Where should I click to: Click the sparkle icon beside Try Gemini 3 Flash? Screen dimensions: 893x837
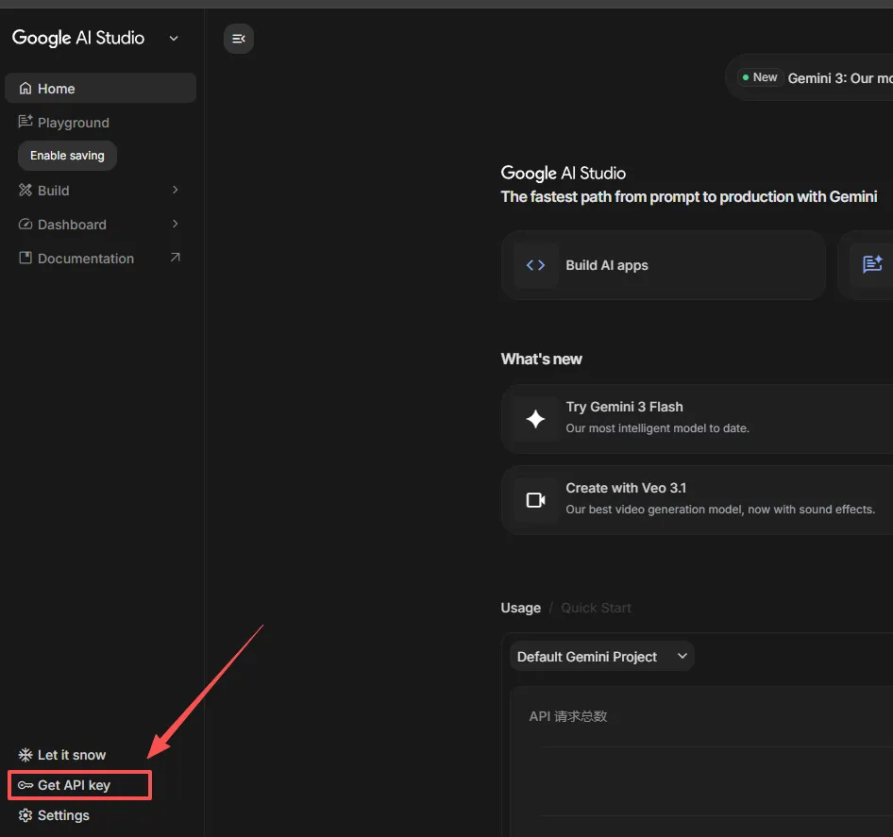point(535,419)
